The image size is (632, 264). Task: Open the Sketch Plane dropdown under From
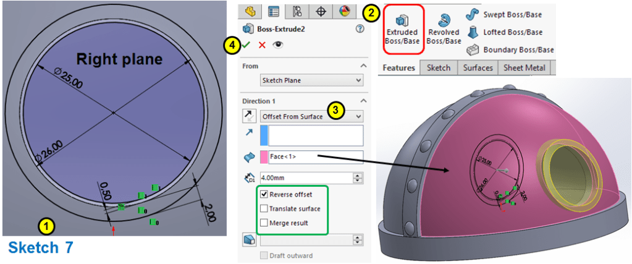tap(311, 80)
